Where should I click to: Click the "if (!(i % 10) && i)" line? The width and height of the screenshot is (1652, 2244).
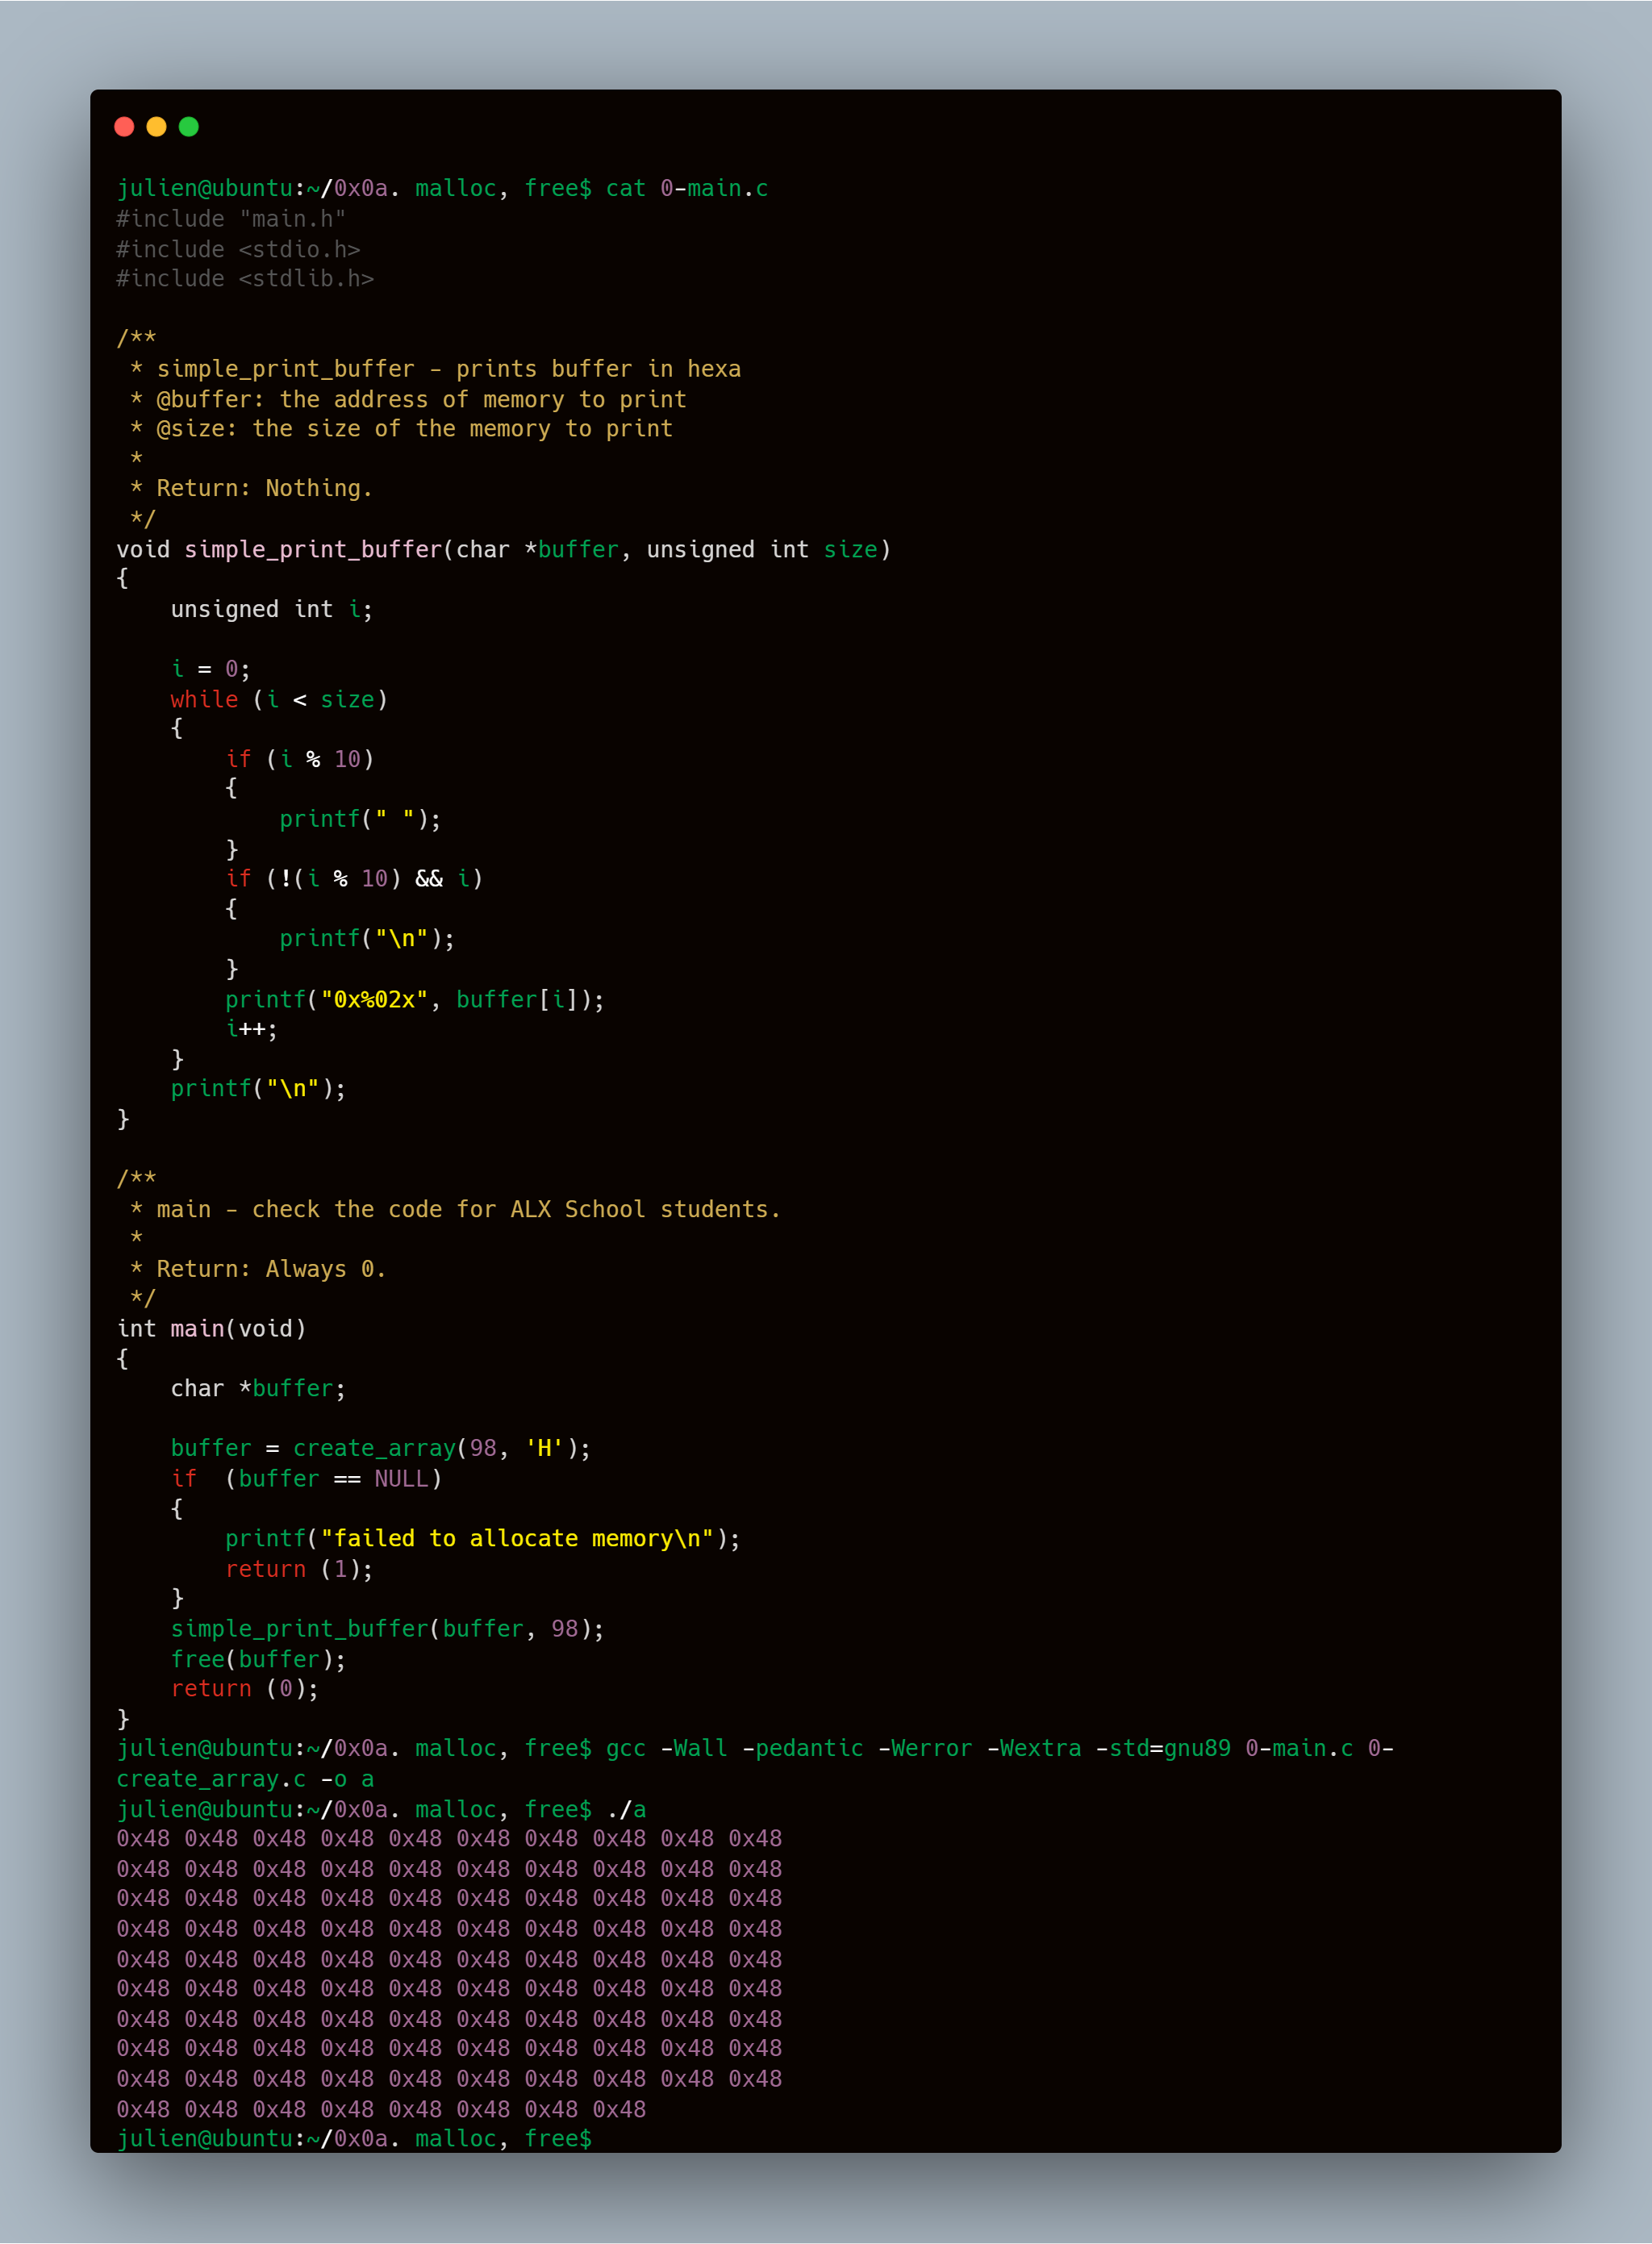pos(354,879)
